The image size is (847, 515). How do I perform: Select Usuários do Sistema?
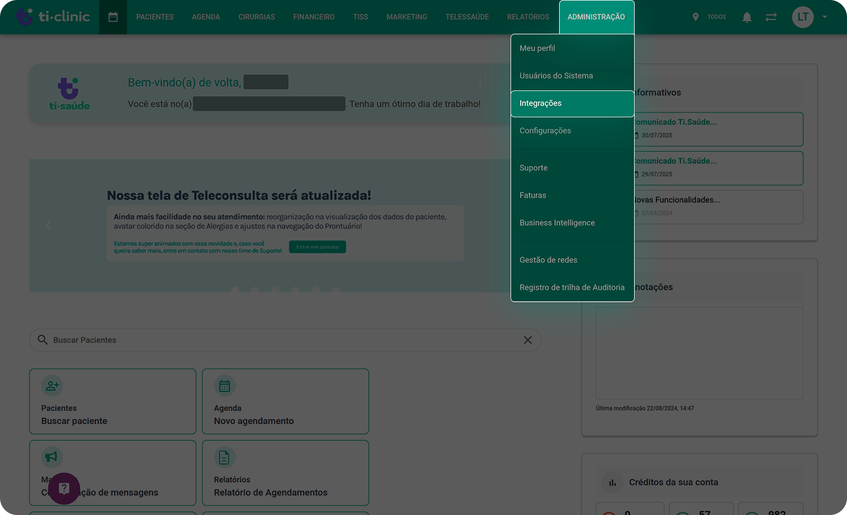572,76
